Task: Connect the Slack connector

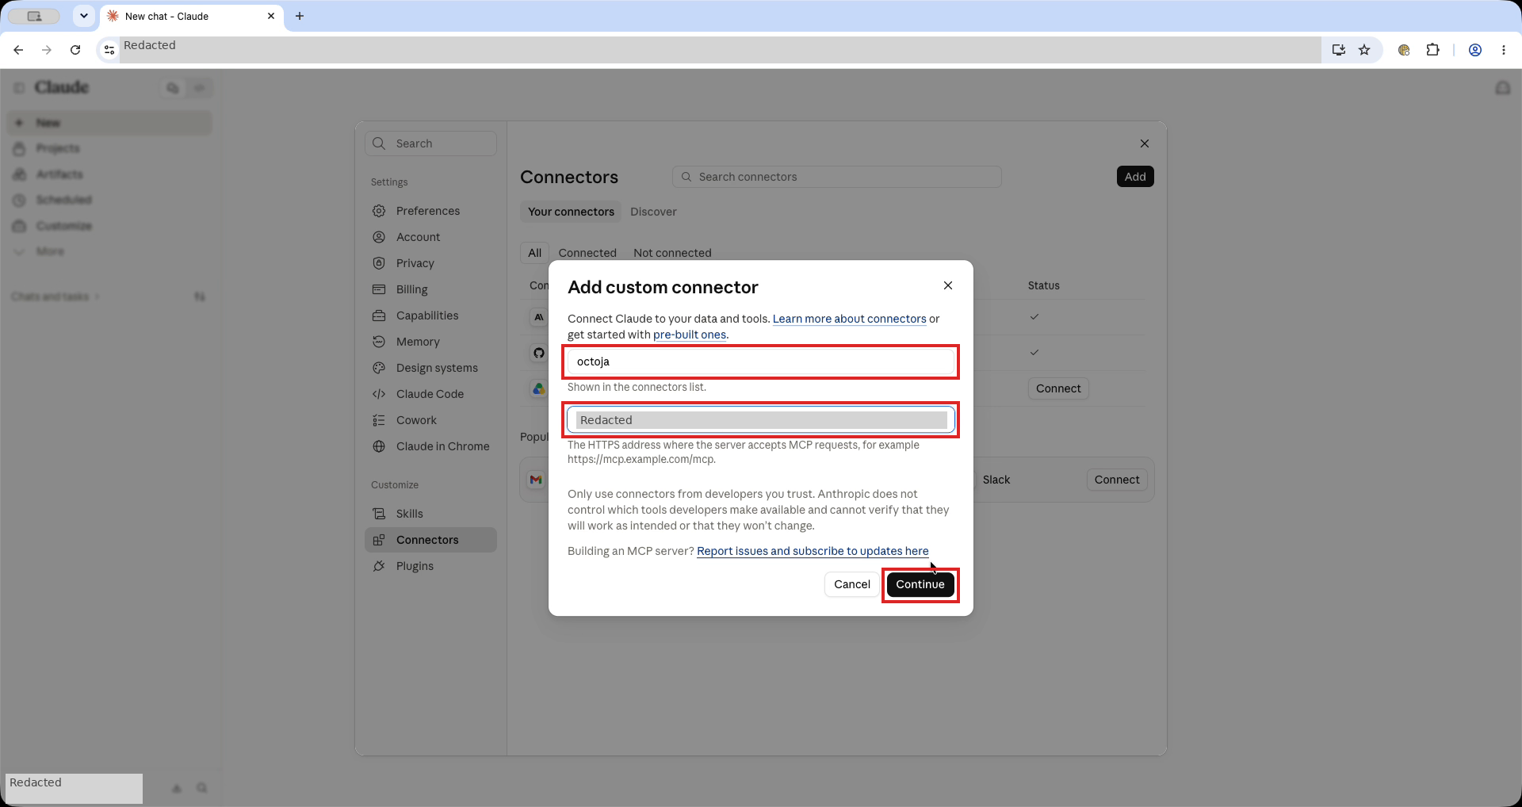Action: 1116,480
